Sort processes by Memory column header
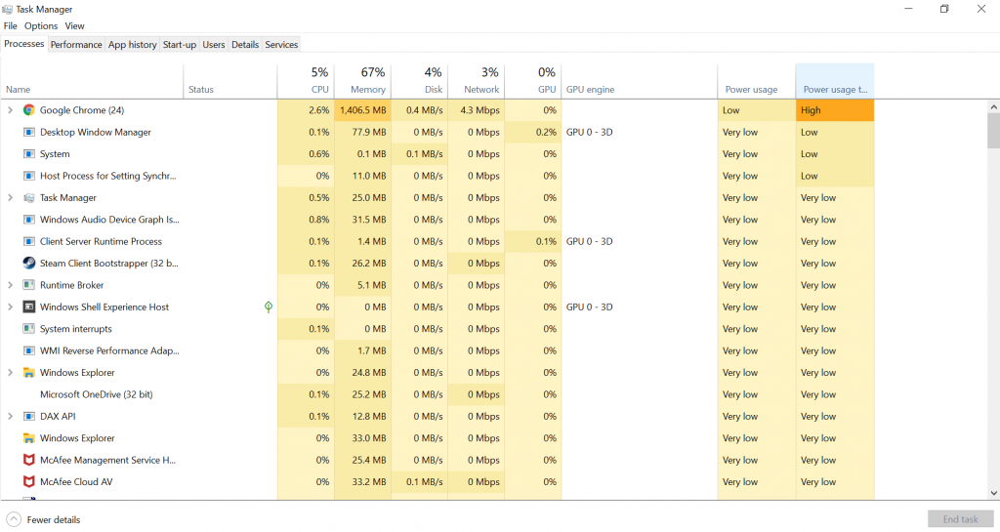The width and height of the screenshot is (1000, 532). tap(362, 81)
